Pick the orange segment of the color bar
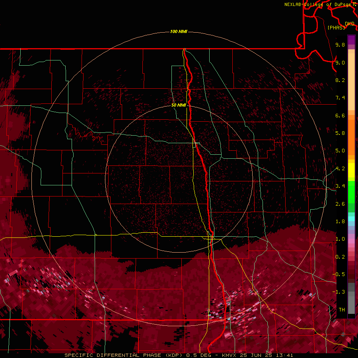The width and height of the screenshot is (358, 358). (x=351, y=138)
